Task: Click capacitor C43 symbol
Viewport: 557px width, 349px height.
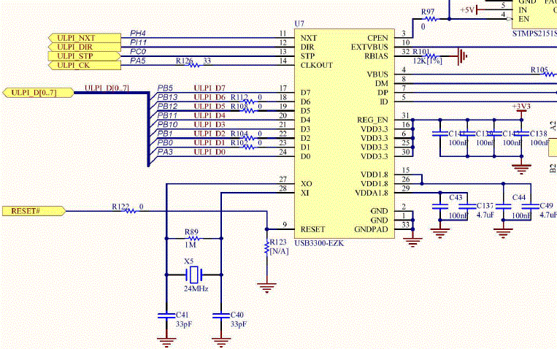Action: click(440, 206)
